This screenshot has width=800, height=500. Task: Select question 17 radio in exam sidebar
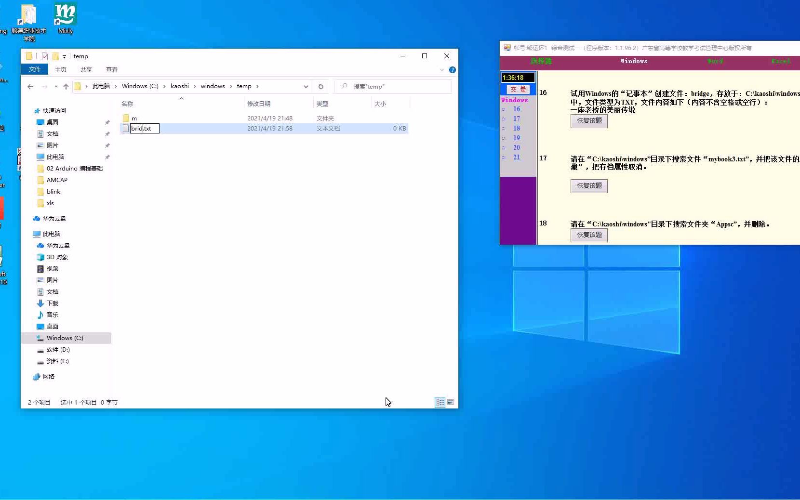504,119
